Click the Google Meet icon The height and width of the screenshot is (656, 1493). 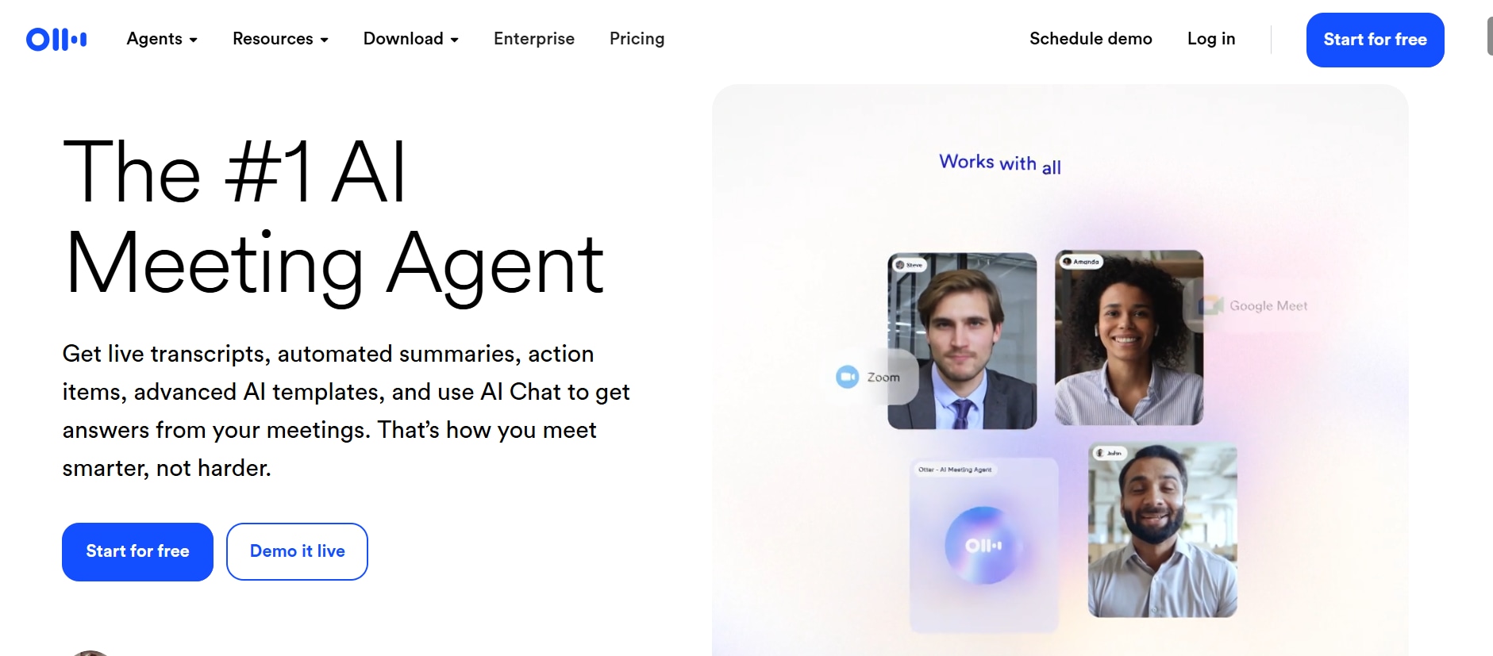pyautogui.click(x=1210, y=305)
